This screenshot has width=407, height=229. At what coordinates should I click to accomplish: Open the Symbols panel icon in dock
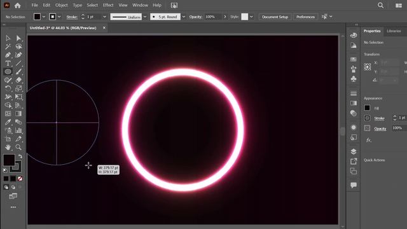(354, 79)
